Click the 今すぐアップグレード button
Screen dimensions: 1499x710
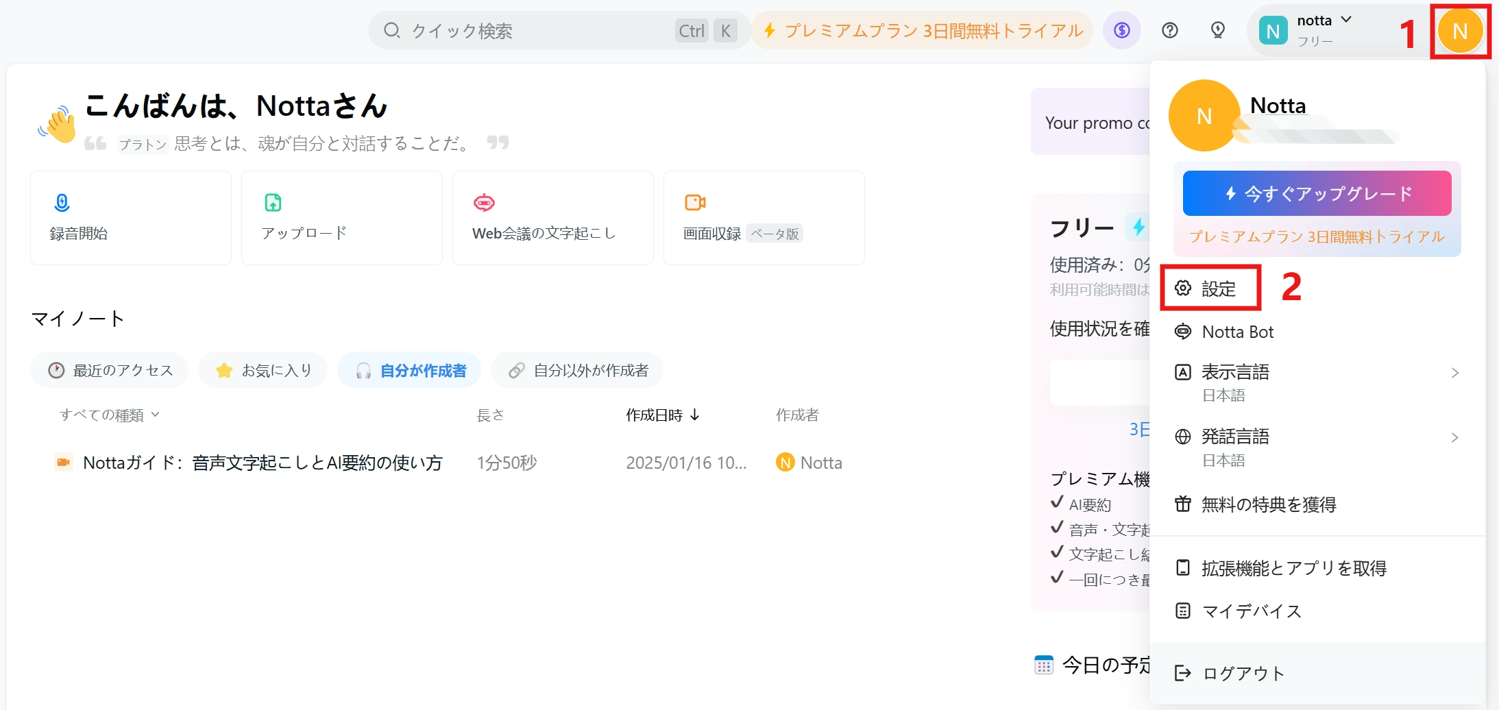point(1317,193)
